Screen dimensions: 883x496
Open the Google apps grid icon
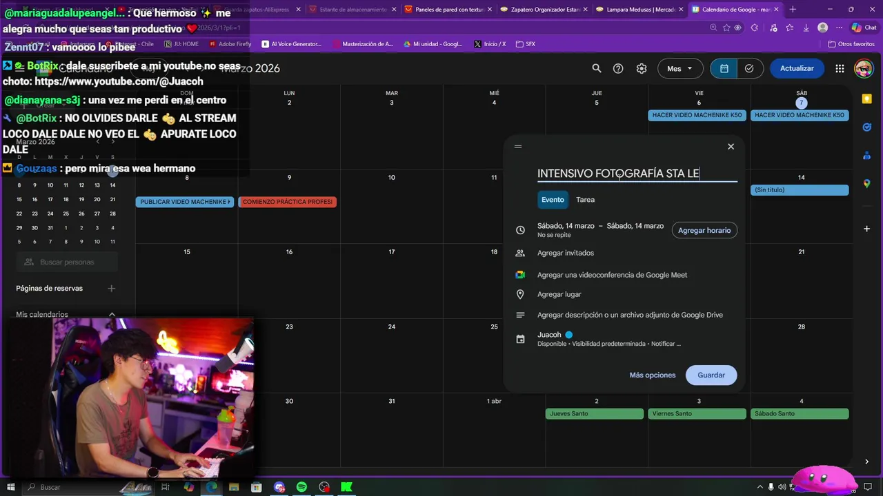[x=840, y=68]
